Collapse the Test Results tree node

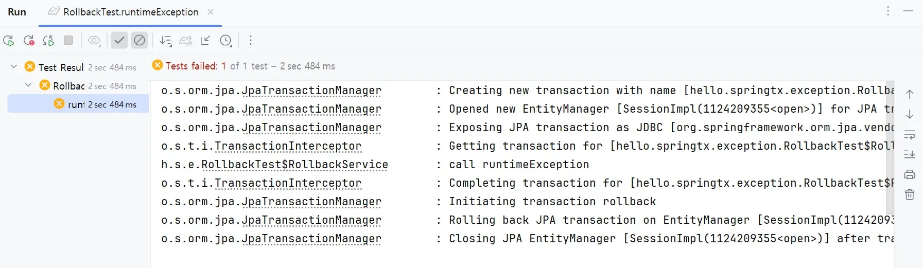(x=14, y=67)
